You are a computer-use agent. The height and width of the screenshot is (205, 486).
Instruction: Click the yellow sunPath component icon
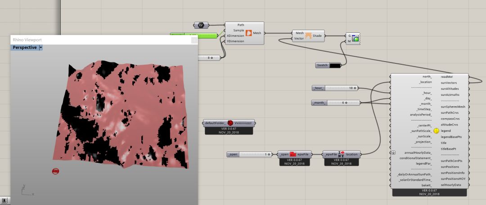[x=436, y=131]
